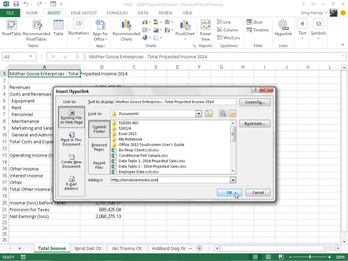Screen dimensions: 348x261
Task: Click the zoom slider in the status bar
Action: point(310,257)
